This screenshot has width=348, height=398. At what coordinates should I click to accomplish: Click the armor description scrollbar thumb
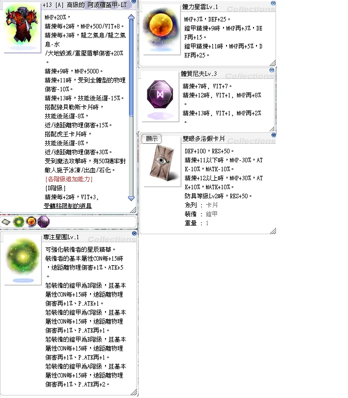(131, 68)
